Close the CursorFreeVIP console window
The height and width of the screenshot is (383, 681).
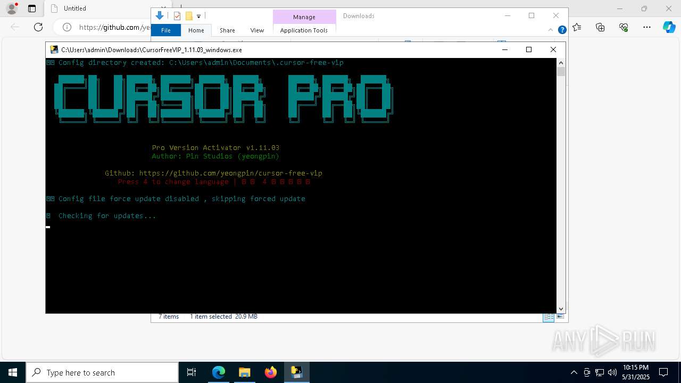point(553,49)
